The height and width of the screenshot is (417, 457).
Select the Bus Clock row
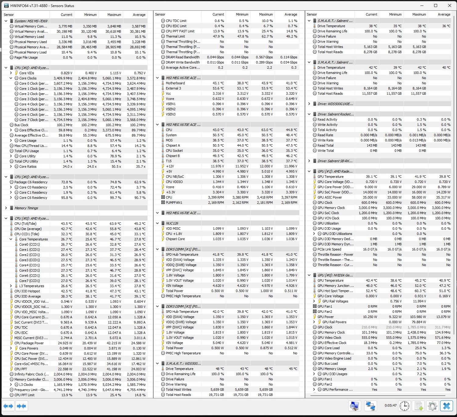pyautogui.click(x=74, y=125)
